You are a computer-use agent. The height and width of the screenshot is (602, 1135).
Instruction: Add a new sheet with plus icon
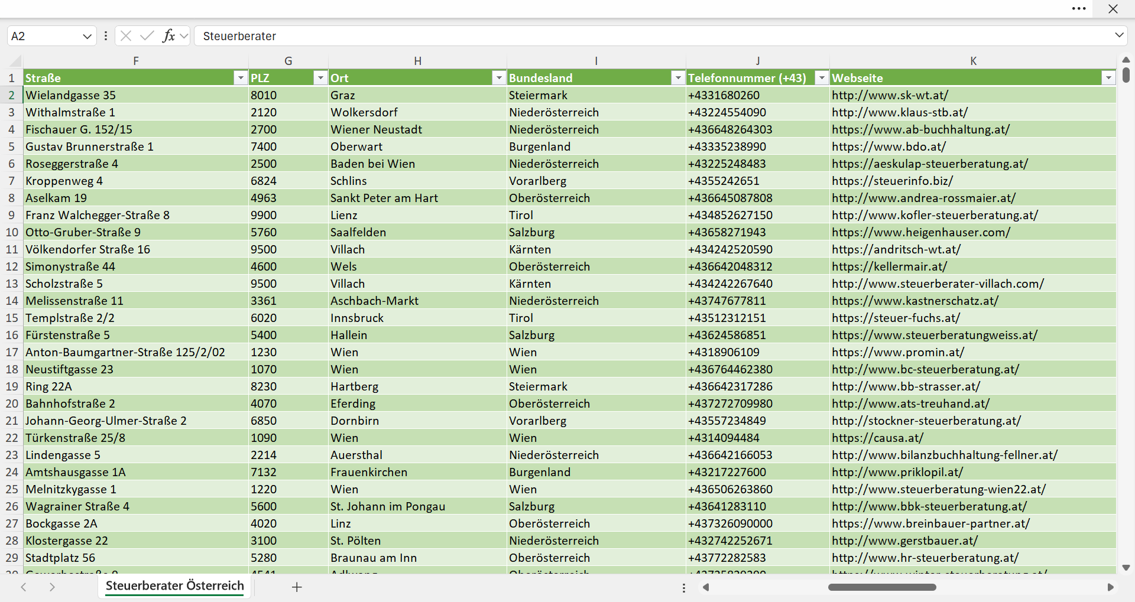coord(297,587)
